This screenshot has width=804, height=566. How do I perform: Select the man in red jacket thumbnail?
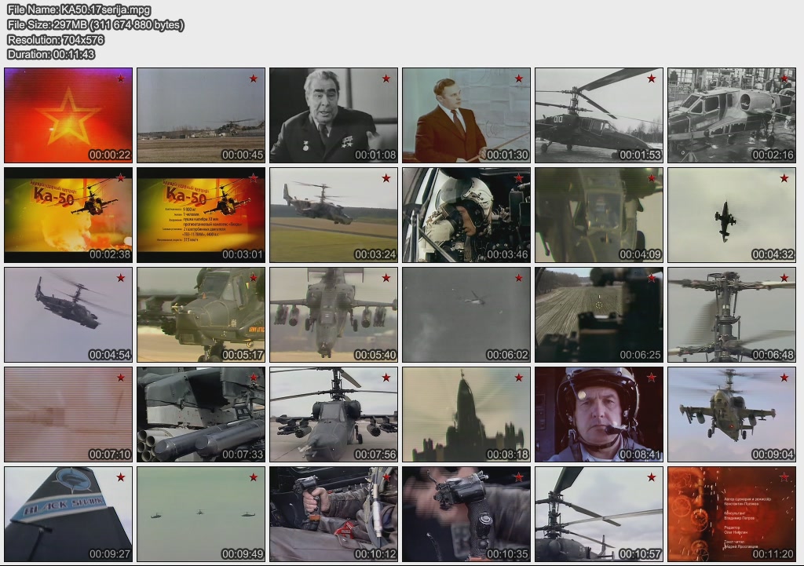466,115
